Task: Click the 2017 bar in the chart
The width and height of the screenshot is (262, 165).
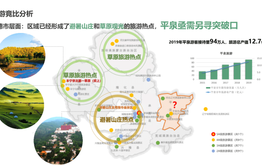Action: [225, 72]
